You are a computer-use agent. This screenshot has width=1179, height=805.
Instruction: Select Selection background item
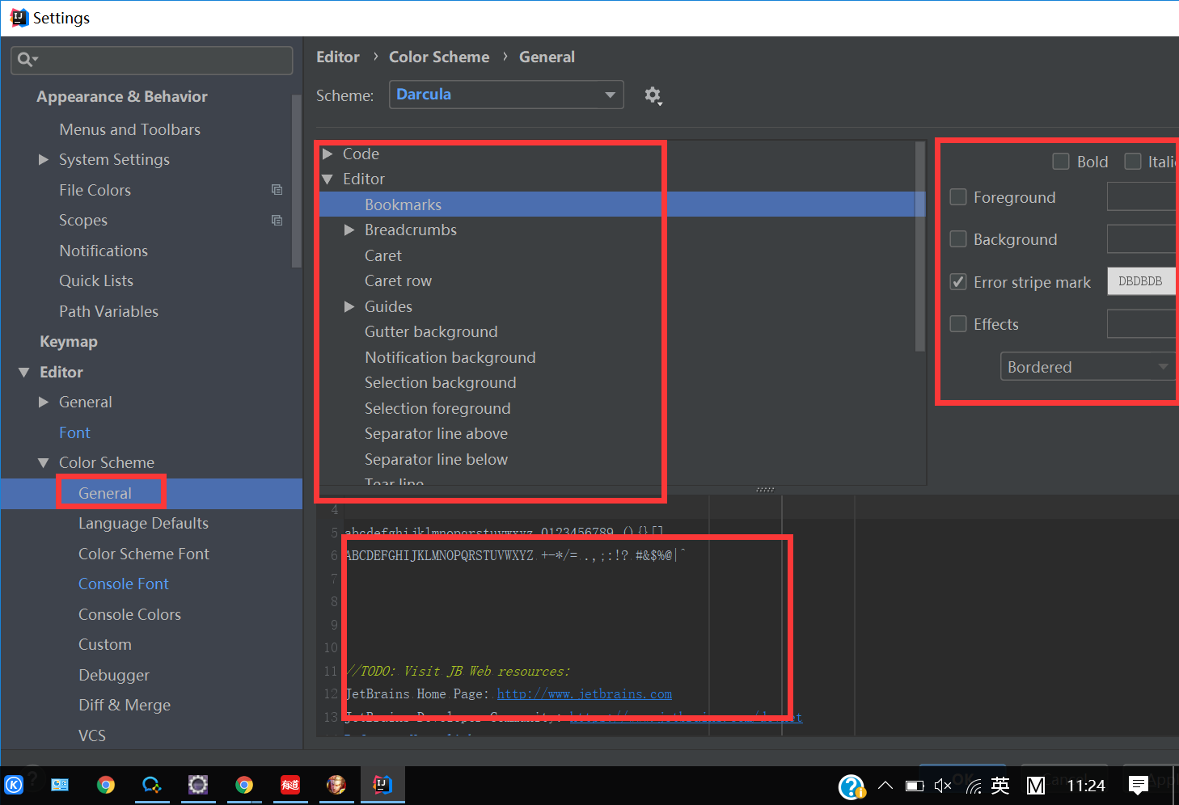pyautogui.click(x=440, y=382)
